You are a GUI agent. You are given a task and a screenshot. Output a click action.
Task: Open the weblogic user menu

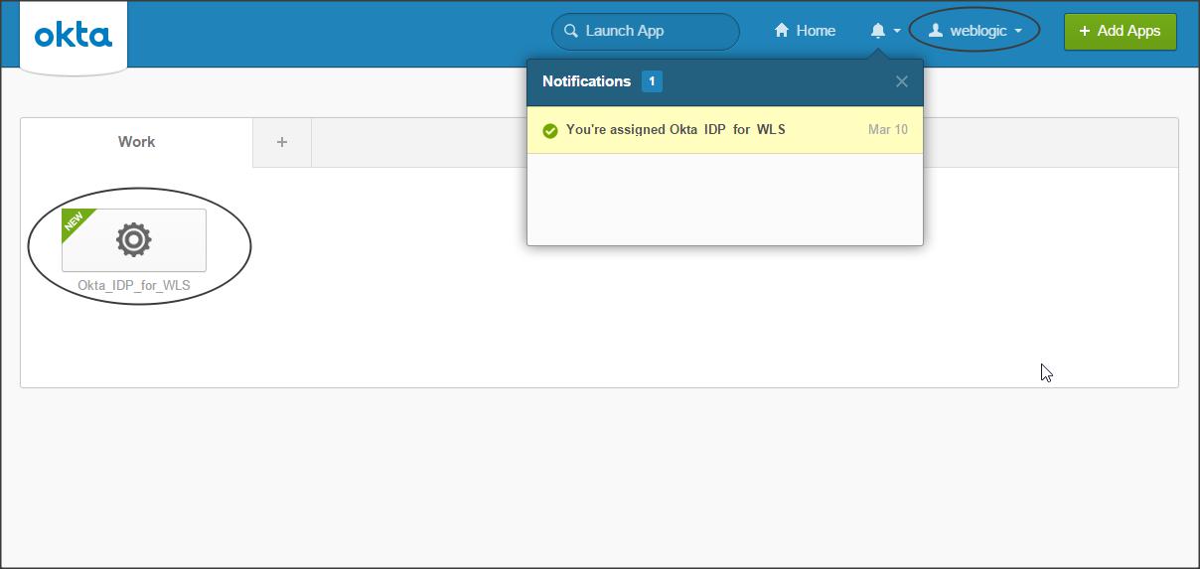point(975,31)
